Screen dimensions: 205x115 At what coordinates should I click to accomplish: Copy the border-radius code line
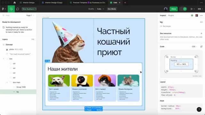click(x=171, y=106)
